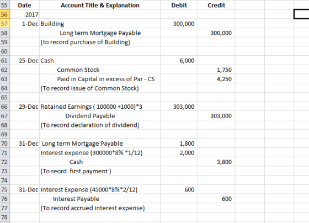Select '(To reord first payment )' cell

[x=100, y=171]
